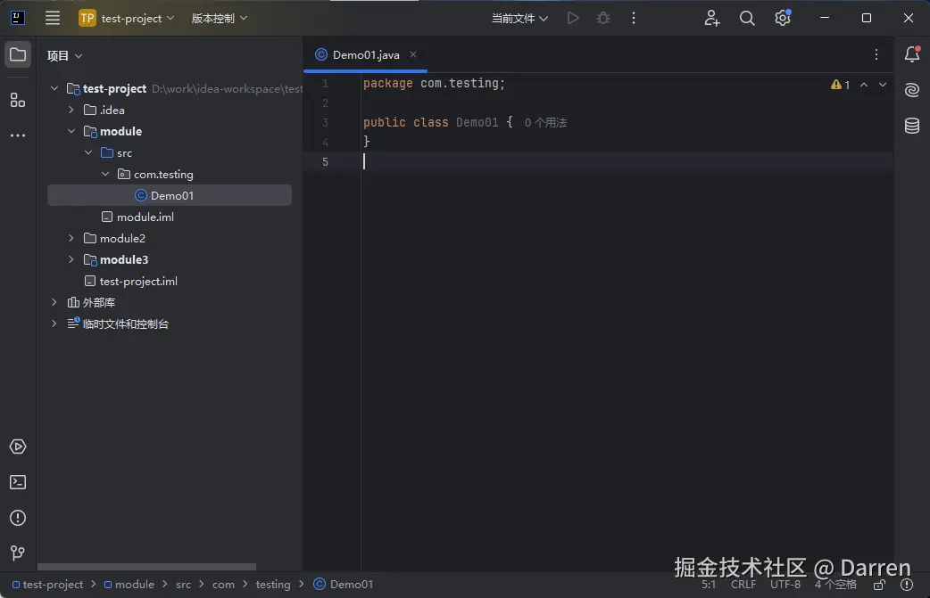Screen dimensions: 930x598
Task: Open 5:1 line column indicator
Action: (709, 585)
